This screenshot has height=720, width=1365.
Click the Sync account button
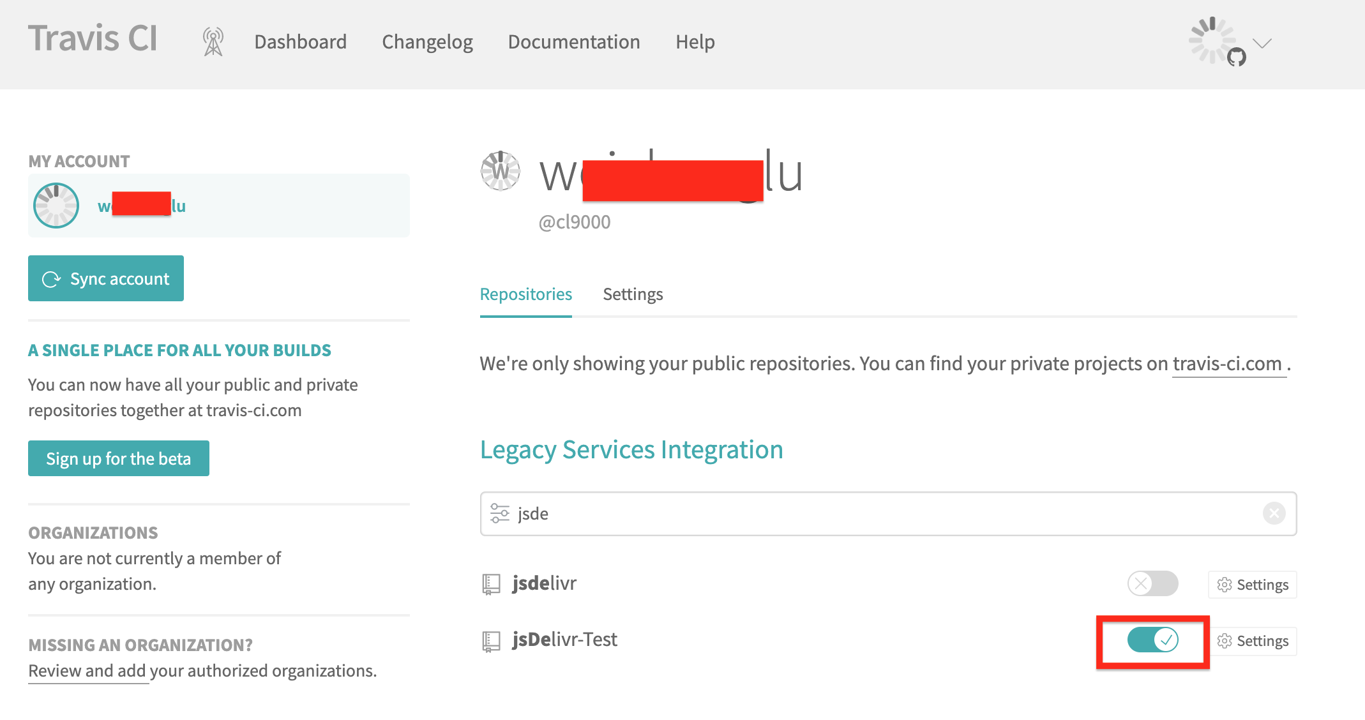tap(106, 278)
